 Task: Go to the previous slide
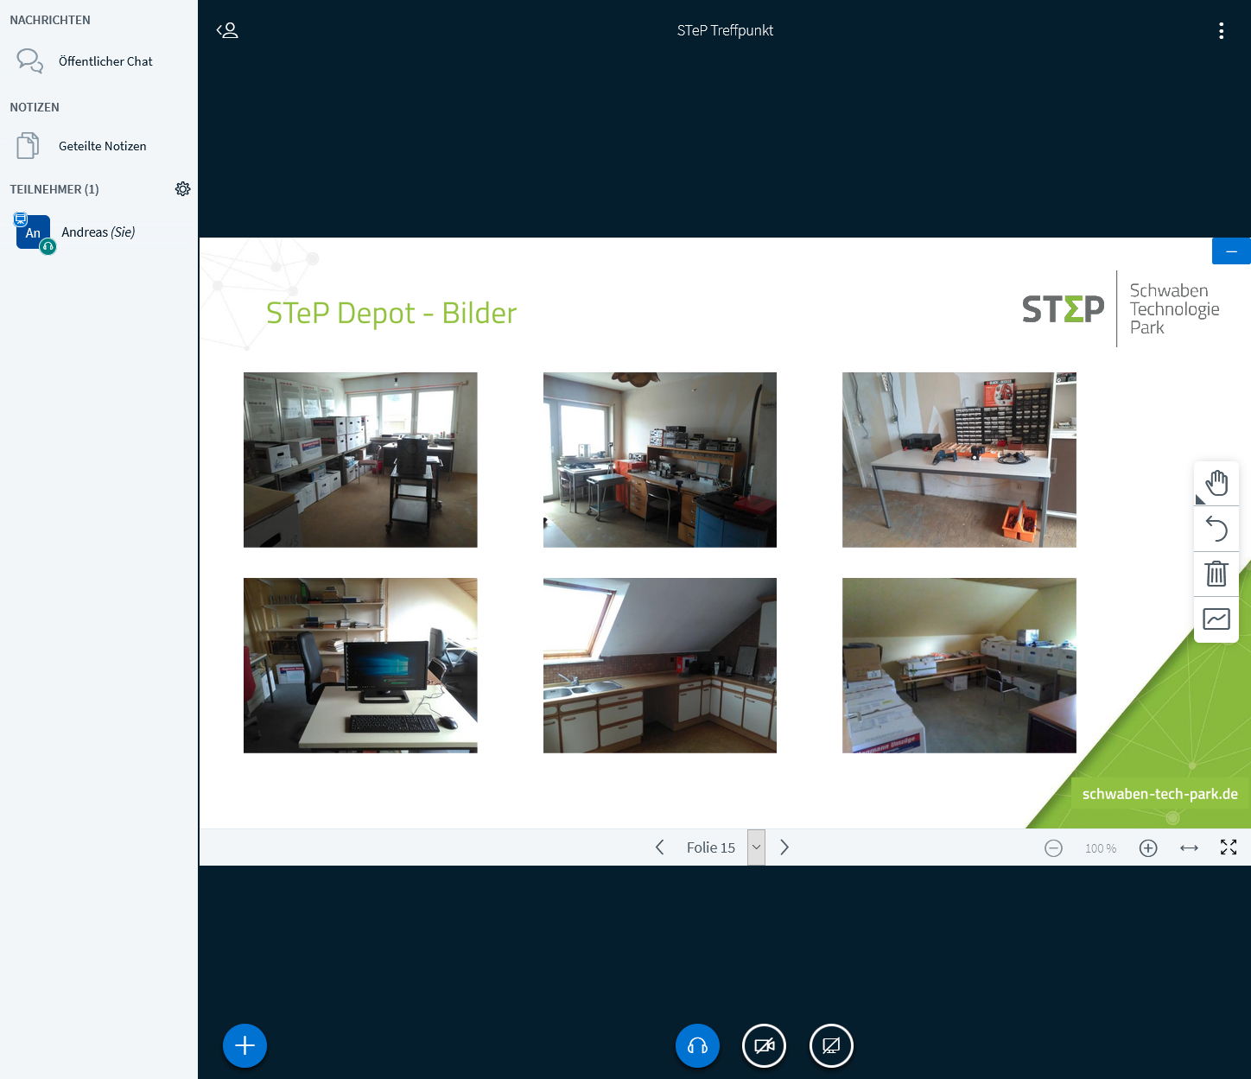tap(660, 847)
